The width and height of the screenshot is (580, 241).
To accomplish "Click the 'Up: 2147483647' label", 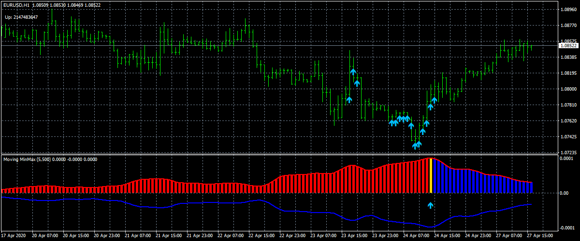I will (21, 17).
